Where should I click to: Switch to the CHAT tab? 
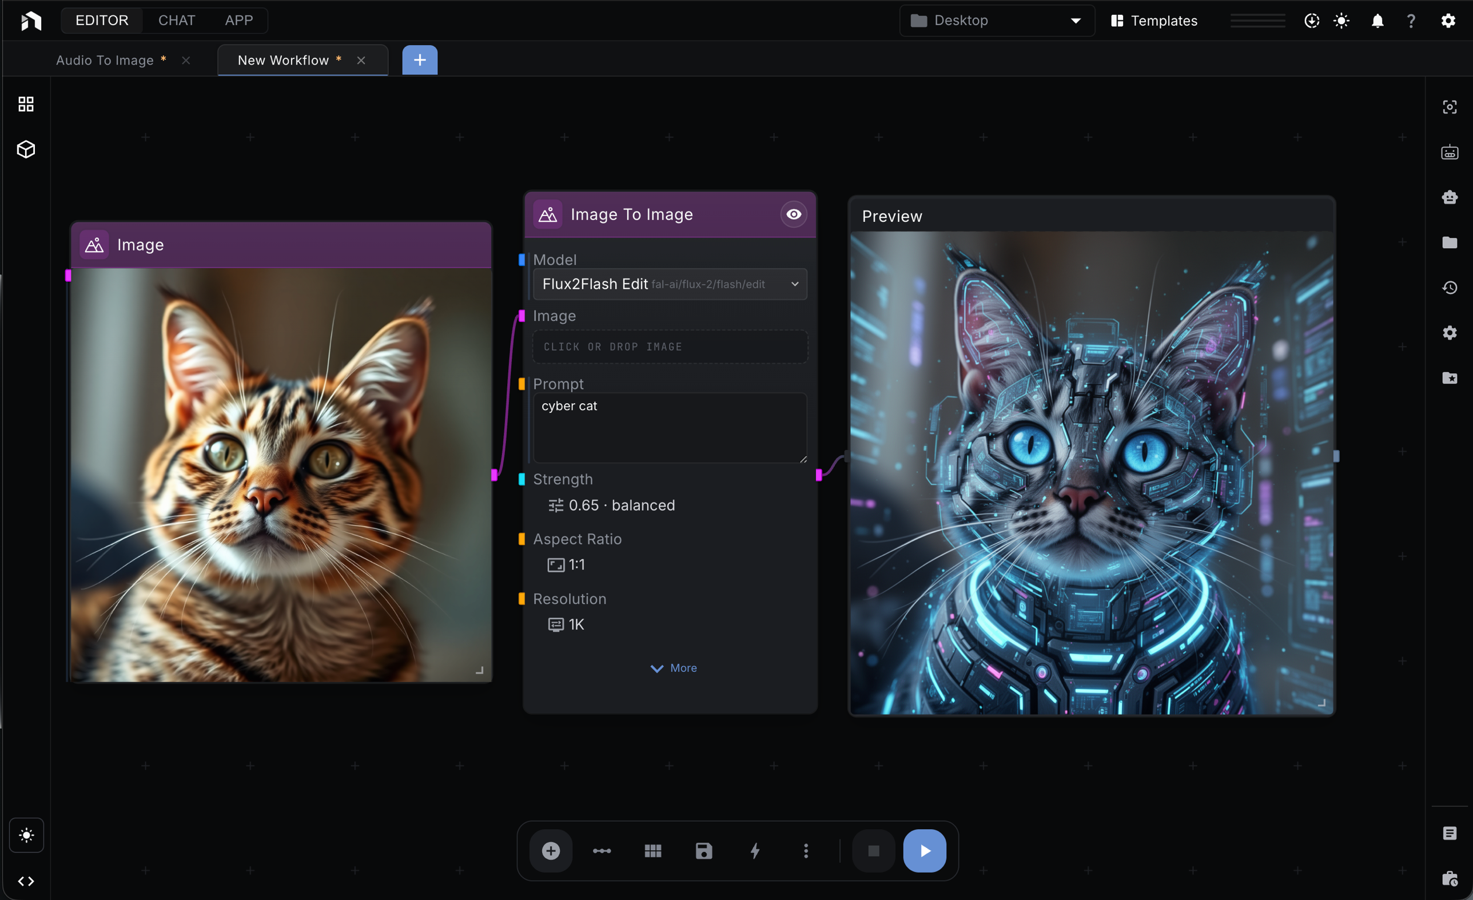click(x=176, y=19)
